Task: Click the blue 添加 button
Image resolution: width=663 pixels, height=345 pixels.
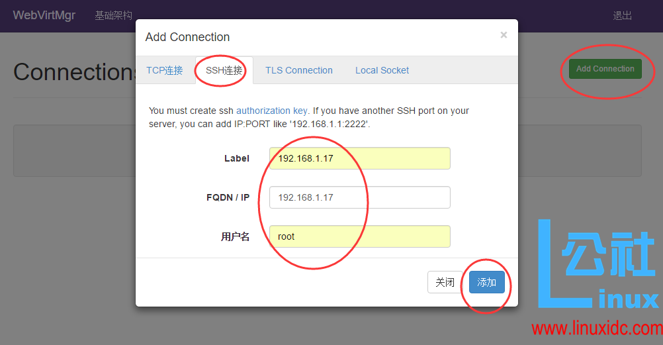Action: coord(486,282)
